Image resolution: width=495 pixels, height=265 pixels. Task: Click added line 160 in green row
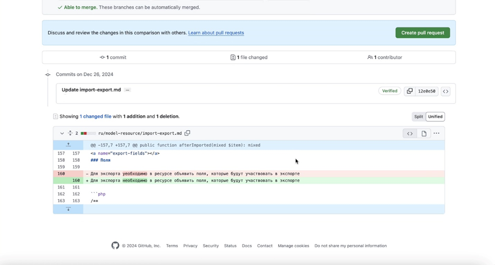pyautogui.click(x=76, y=181)
